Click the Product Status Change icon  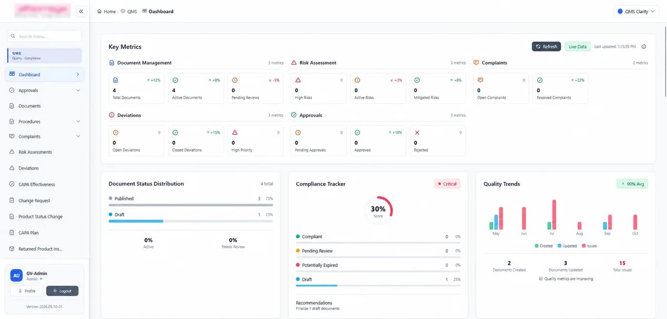tap(12, 216)
